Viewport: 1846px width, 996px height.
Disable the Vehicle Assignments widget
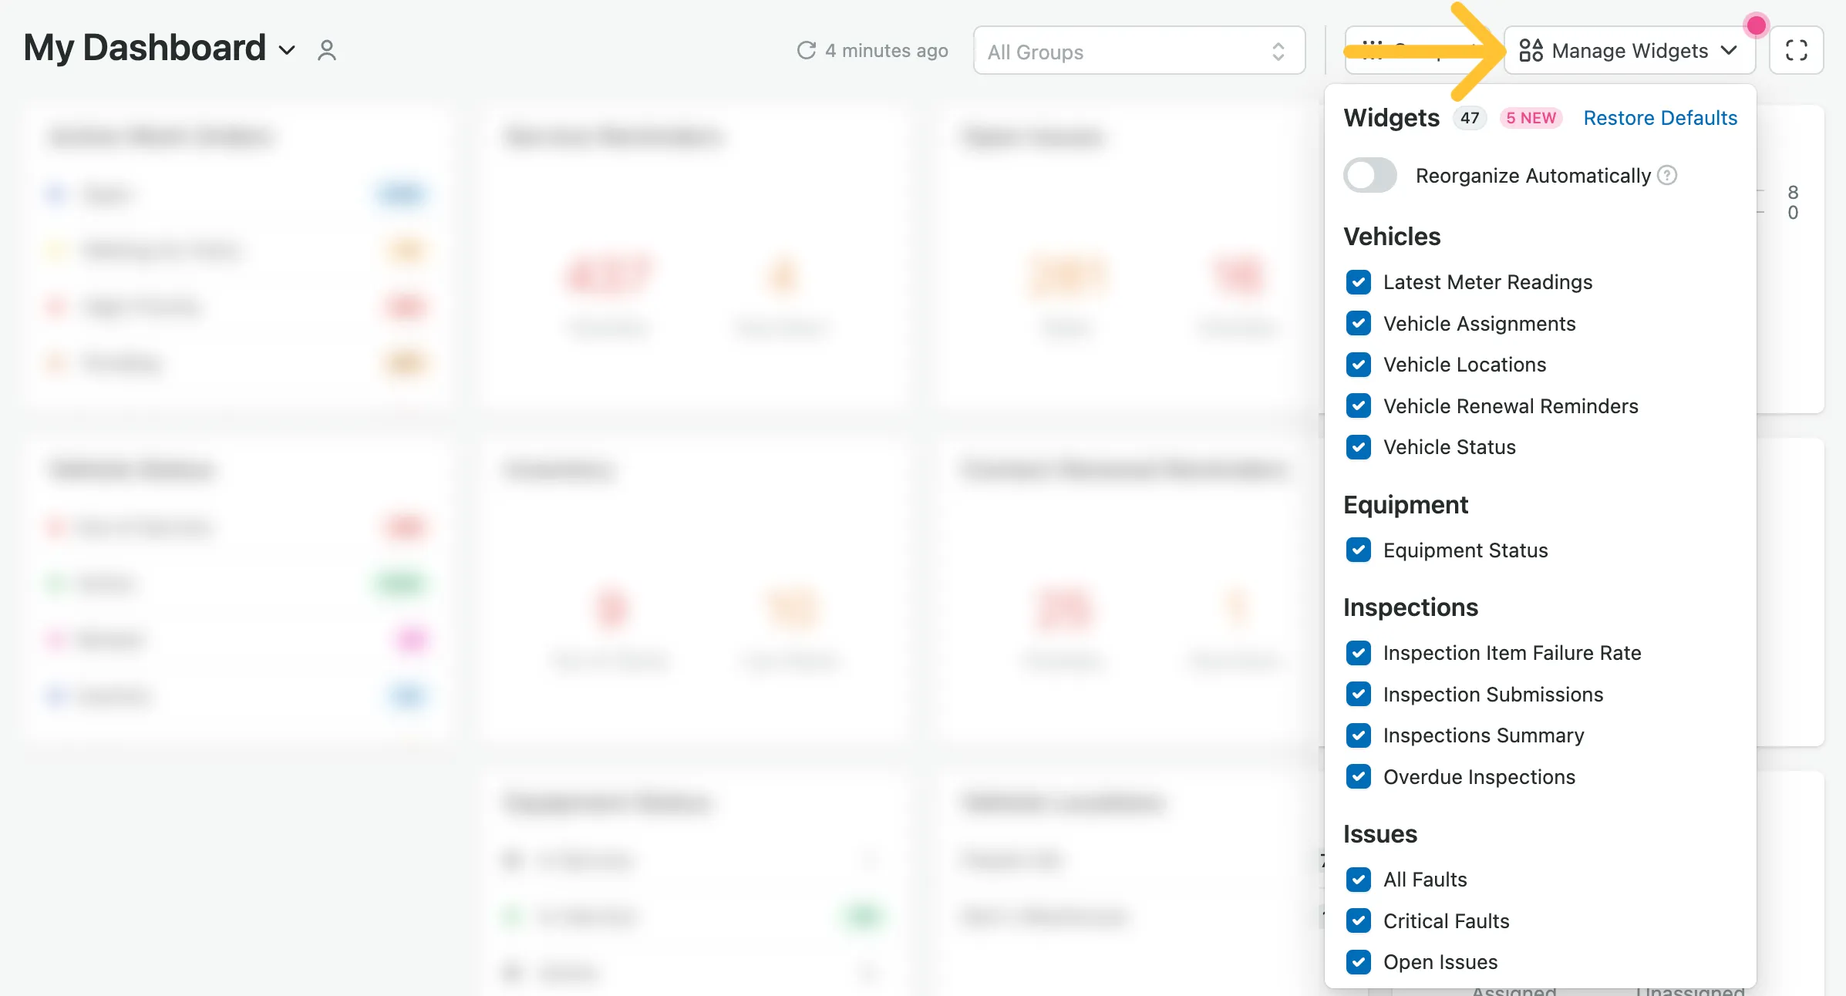[x=1359, y=324]
